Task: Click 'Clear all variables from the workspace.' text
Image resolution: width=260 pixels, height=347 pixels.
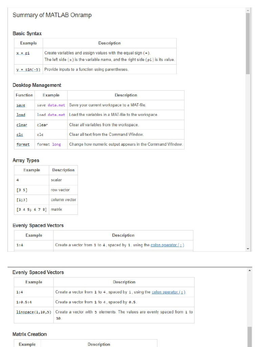Action: point(104,125)
